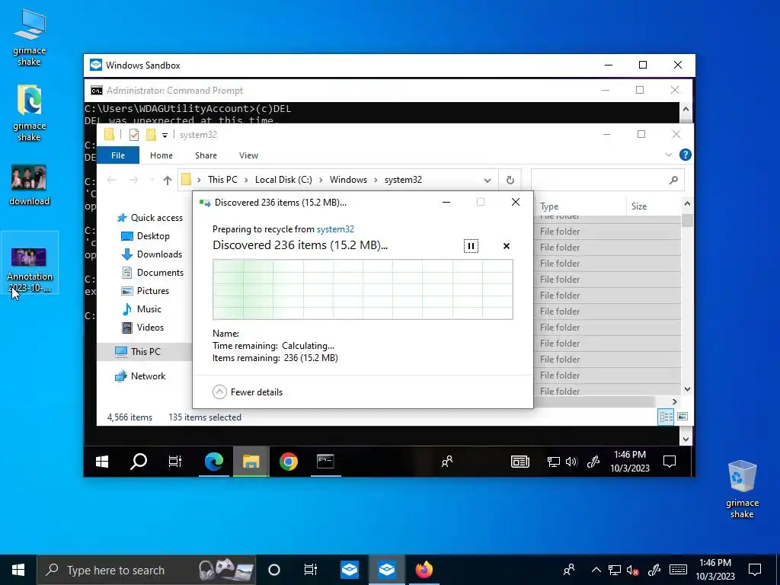
Task: Open the host touch keyboard icon
Action: pyautogui.click(x=678, y=570)
